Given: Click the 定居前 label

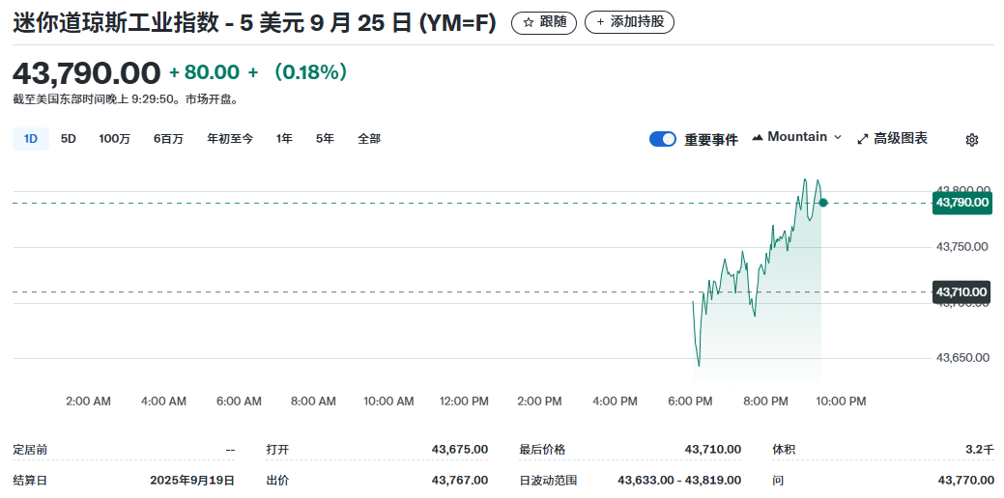Looking at the screenshot, I should (30, 450).
